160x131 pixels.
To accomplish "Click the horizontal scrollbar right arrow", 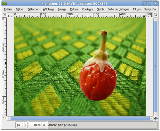I will coord(151,119).
